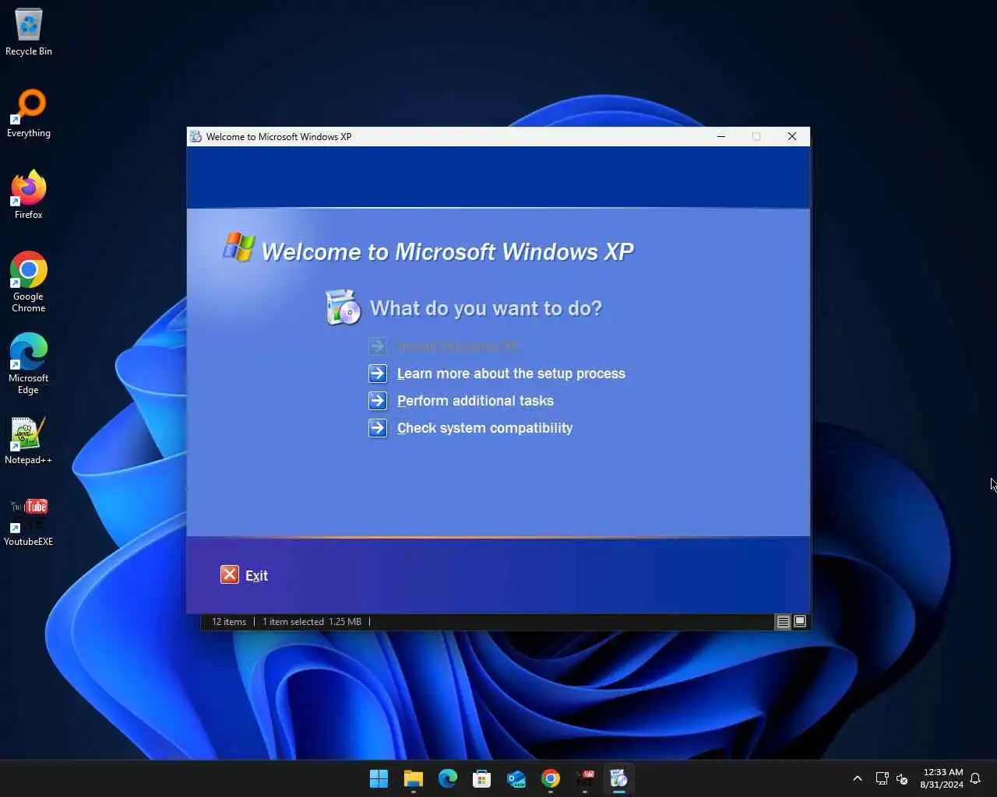Open Google Chrome desktop shortcut

pyautogui.click(x=29, y=282)
